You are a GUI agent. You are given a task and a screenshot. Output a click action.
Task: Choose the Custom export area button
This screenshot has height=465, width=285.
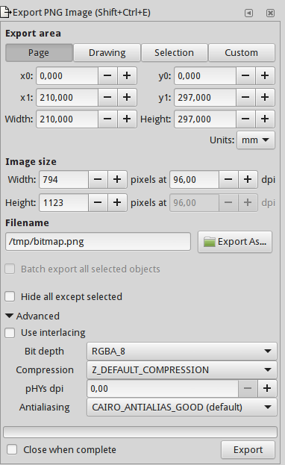[242, 53]
